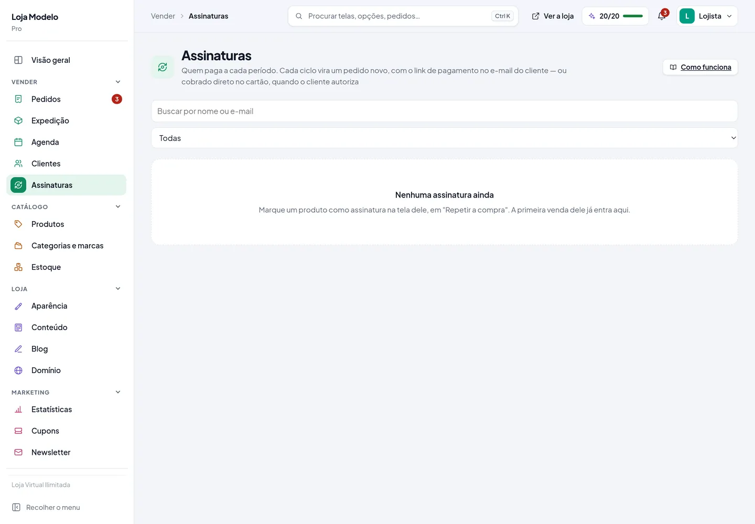The height and width of the screenshot is (524, 755).
Task: Click the 20/20 usage progress indicator
Action: pos(616,16)
